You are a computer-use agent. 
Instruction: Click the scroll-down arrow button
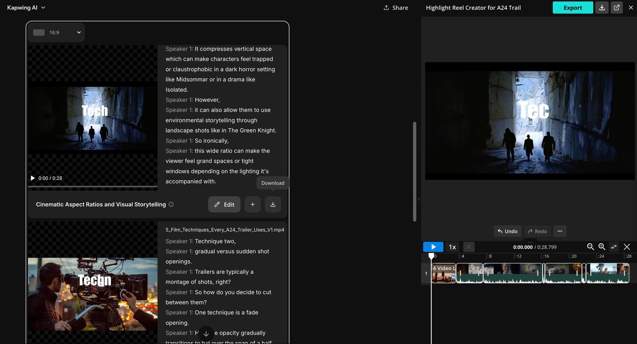pos(206,333)
